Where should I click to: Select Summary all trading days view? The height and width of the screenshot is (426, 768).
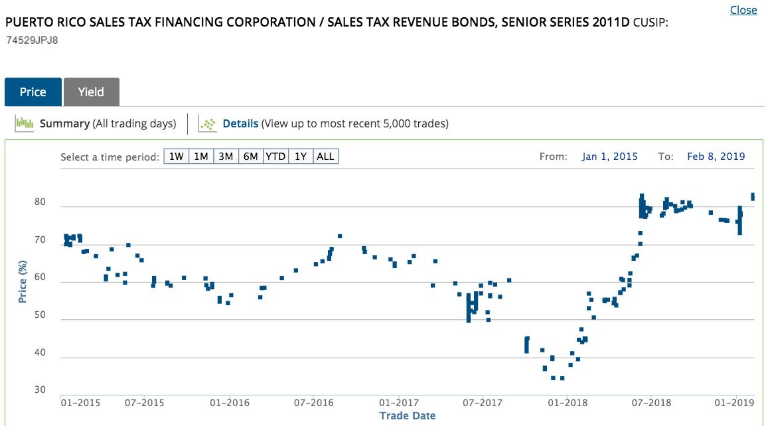(x=108, y=123)
